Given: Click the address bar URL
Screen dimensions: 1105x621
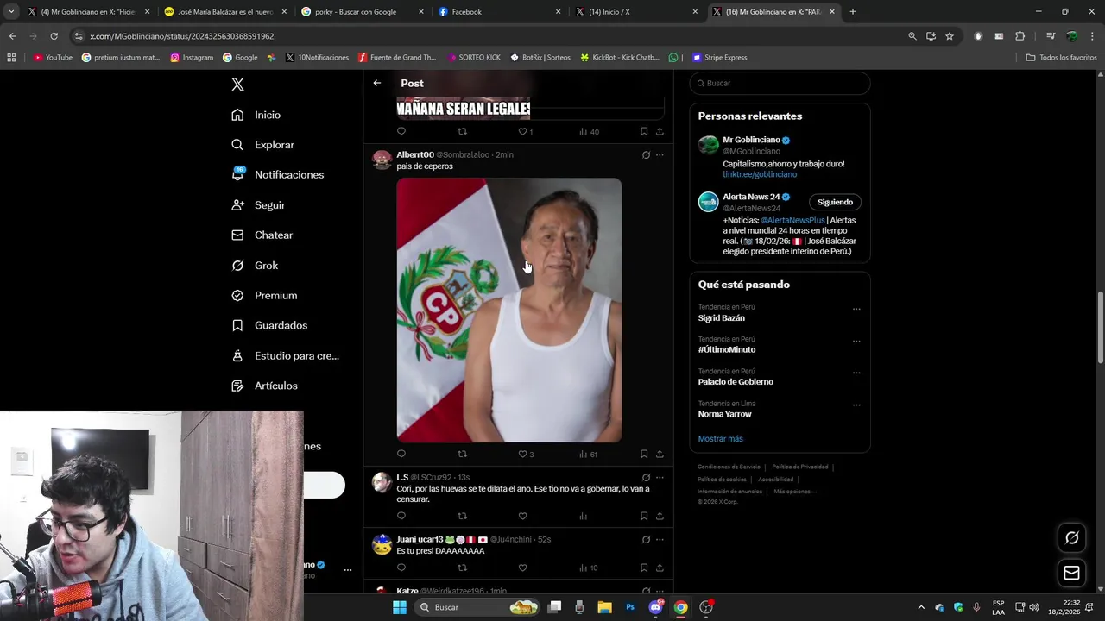Looking at the screenshot, I should [x=181, y=36].
